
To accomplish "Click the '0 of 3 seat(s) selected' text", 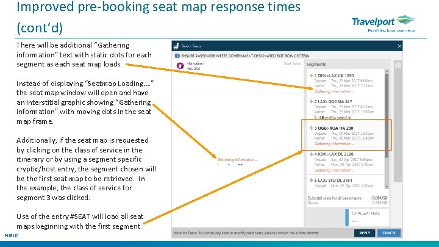I will coord(333,117).
